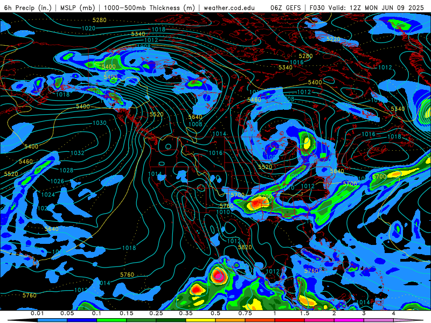Click the 1030 pressure contour label

click(100, 123)
